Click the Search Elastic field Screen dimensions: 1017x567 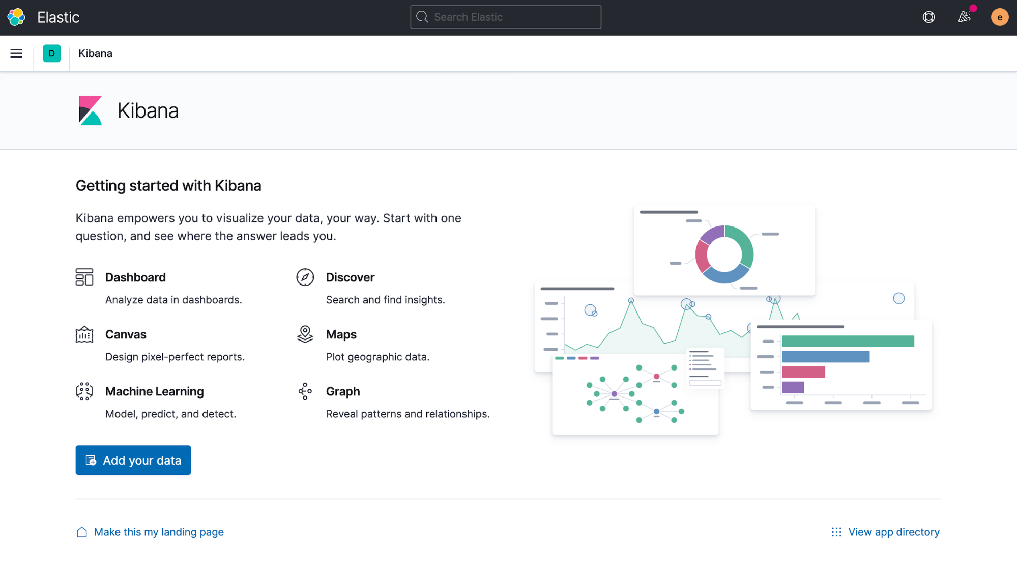point(505,17)
